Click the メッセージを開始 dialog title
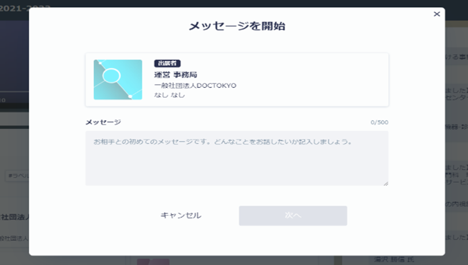This screenshot has width=468, height=265. click(237, 26)
